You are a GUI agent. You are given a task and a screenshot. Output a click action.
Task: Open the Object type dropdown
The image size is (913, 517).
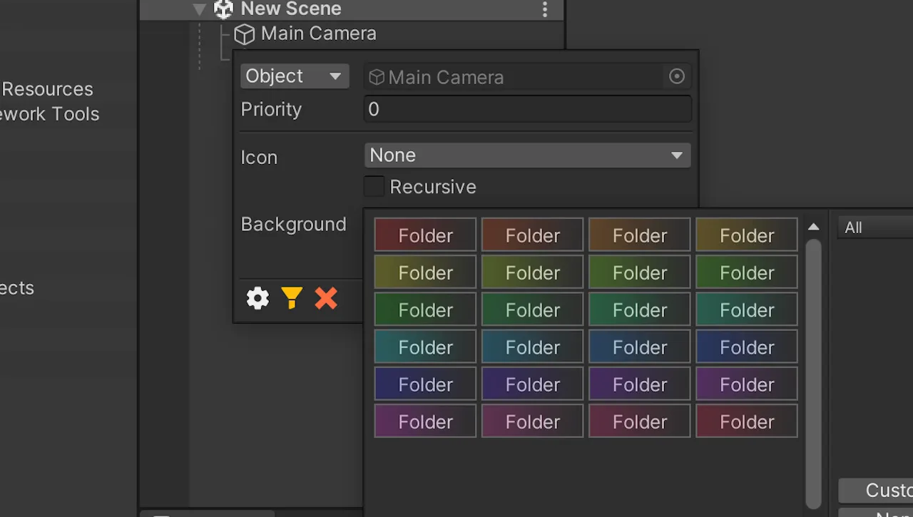coord(295,76)
